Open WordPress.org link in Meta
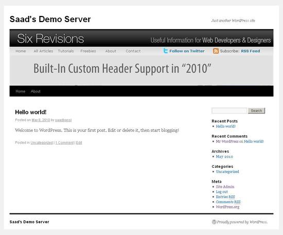This screenshot has height=235, width=283. (x=227, y=207)
